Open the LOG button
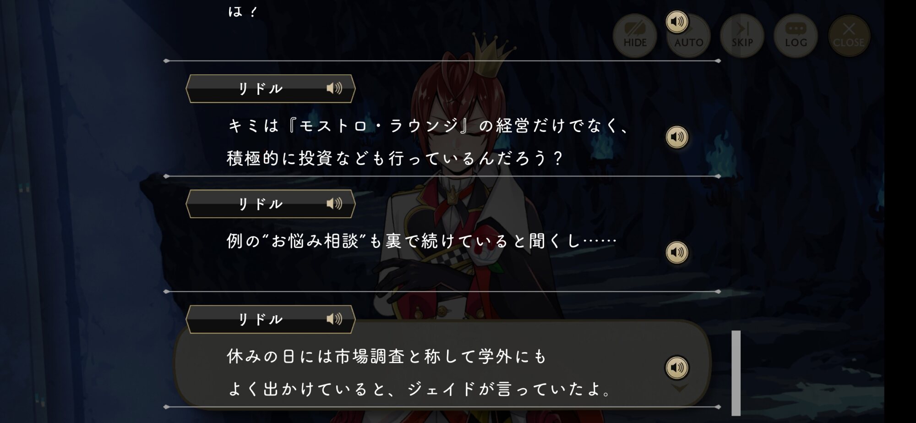Viewport: 916px width, 423px height. 796,36
